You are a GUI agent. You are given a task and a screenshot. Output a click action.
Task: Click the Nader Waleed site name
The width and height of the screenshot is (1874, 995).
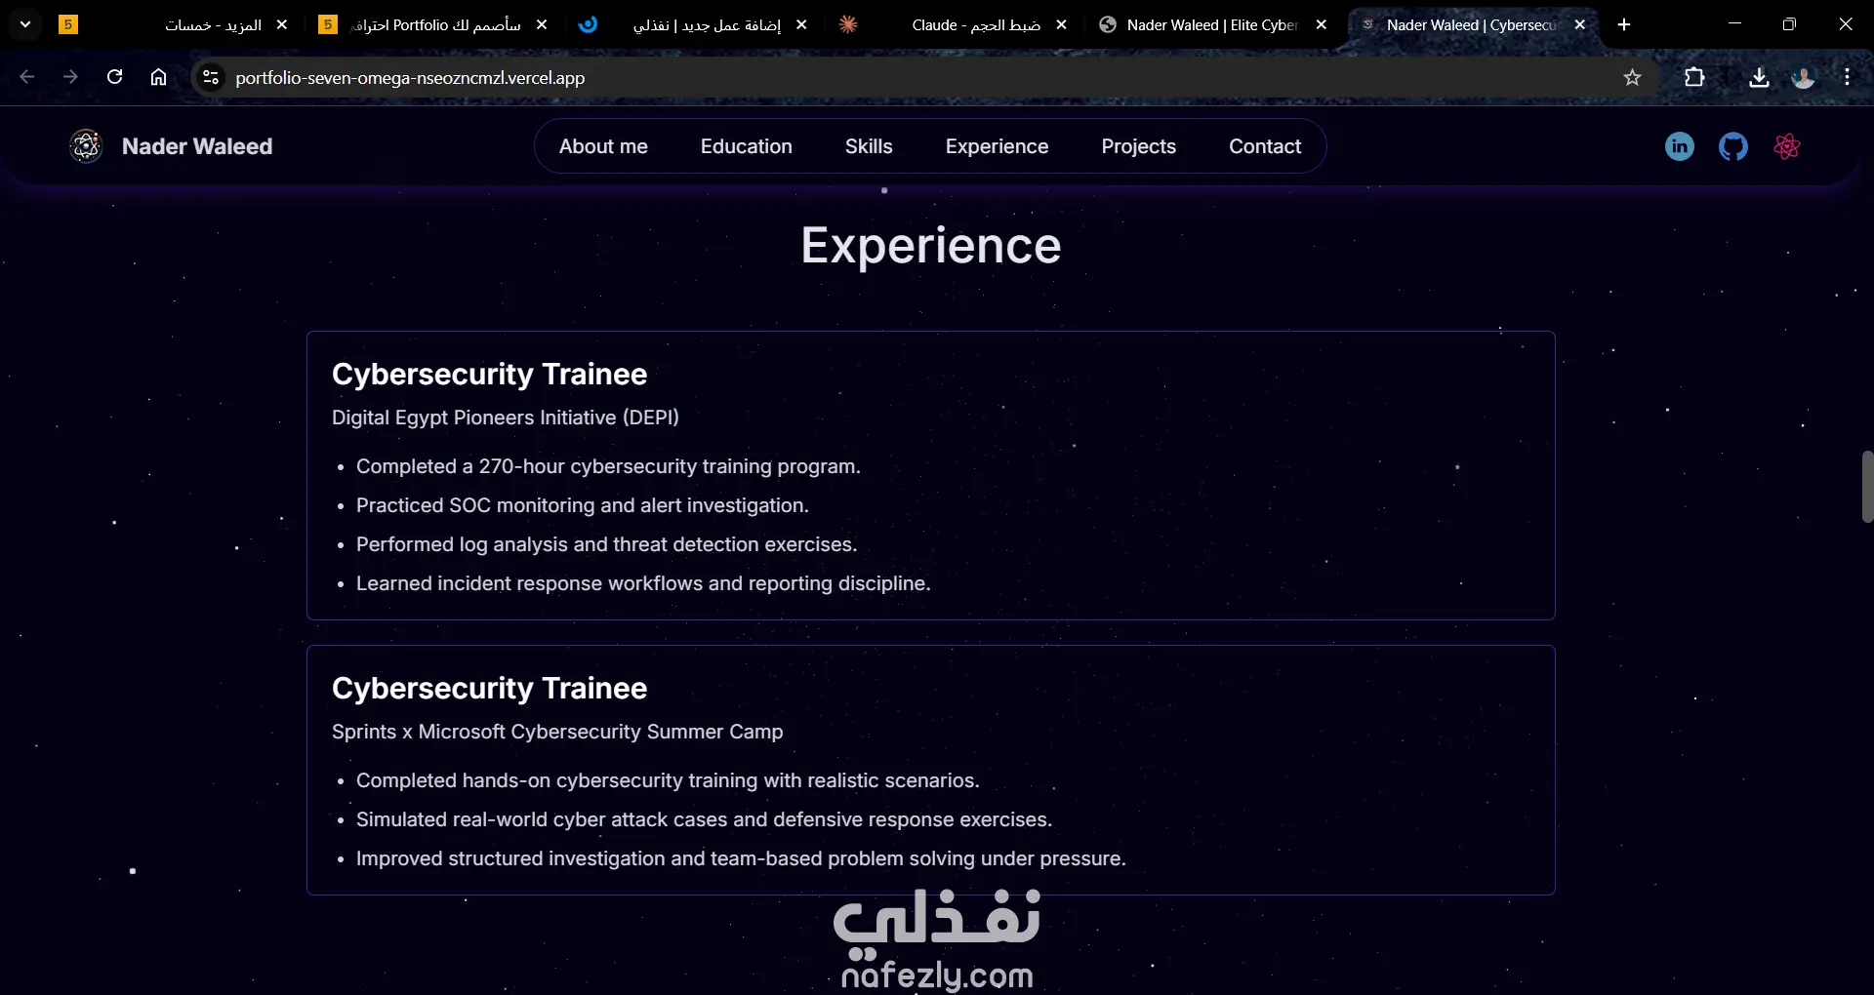(x=197, y=146)
